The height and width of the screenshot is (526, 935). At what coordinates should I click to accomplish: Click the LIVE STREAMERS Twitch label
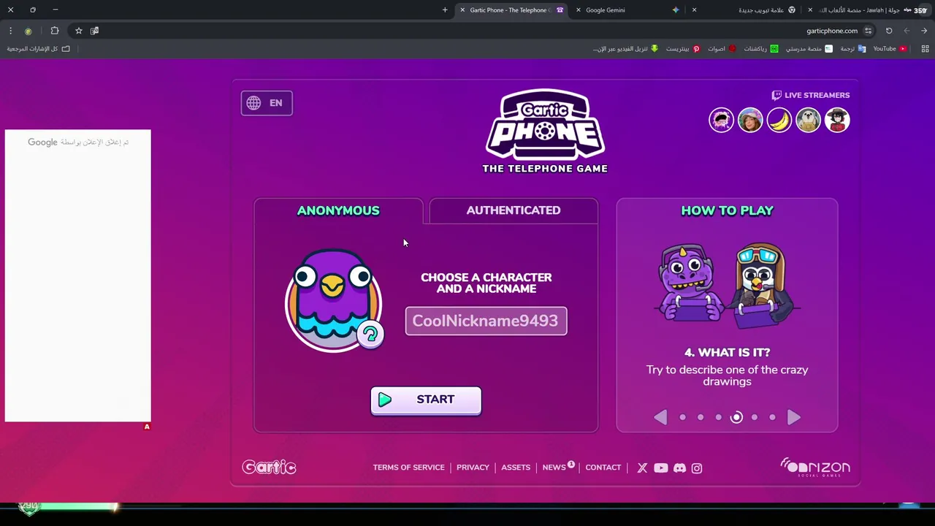click(x=811, y=95)
